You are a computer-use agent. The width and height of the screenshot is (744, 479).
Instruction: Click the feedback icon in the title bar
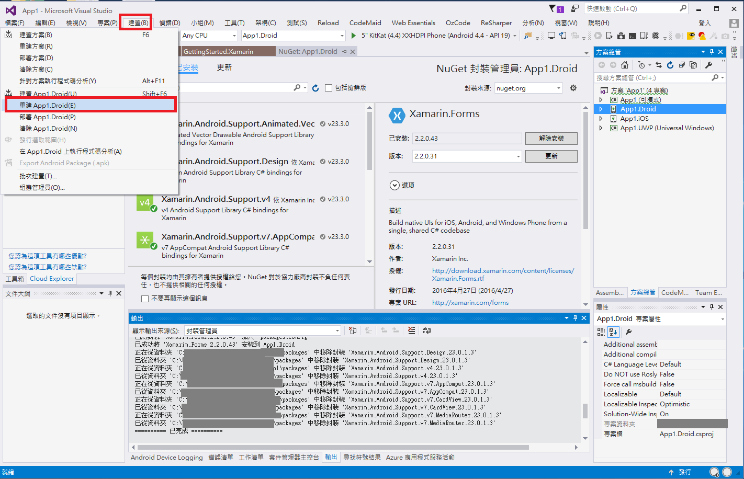575,9
